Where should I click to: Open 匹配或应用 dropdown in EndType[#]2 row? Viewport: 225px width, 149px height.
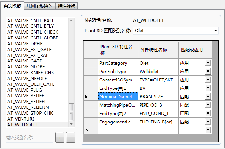point(208,114)
